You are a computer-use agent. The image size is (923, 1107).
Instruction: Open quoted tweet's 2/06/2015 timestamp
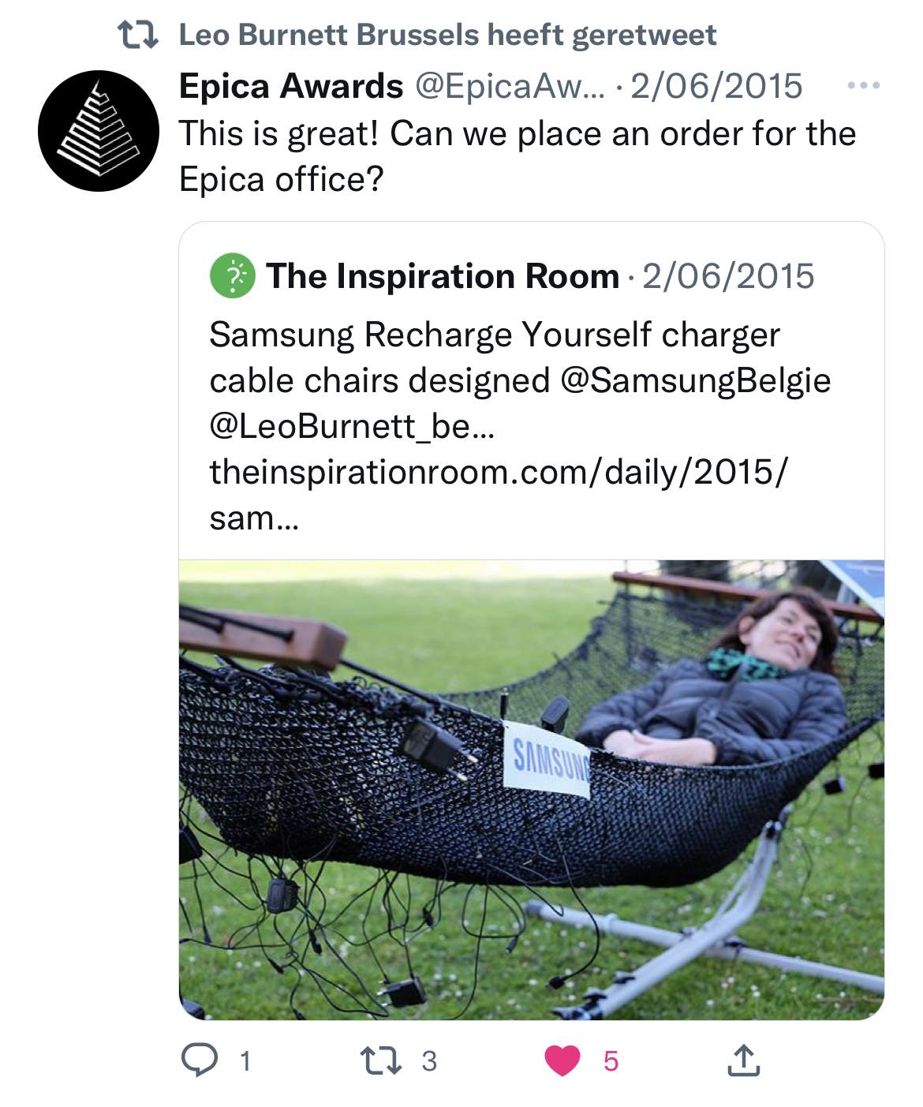[x=728, y=276]
